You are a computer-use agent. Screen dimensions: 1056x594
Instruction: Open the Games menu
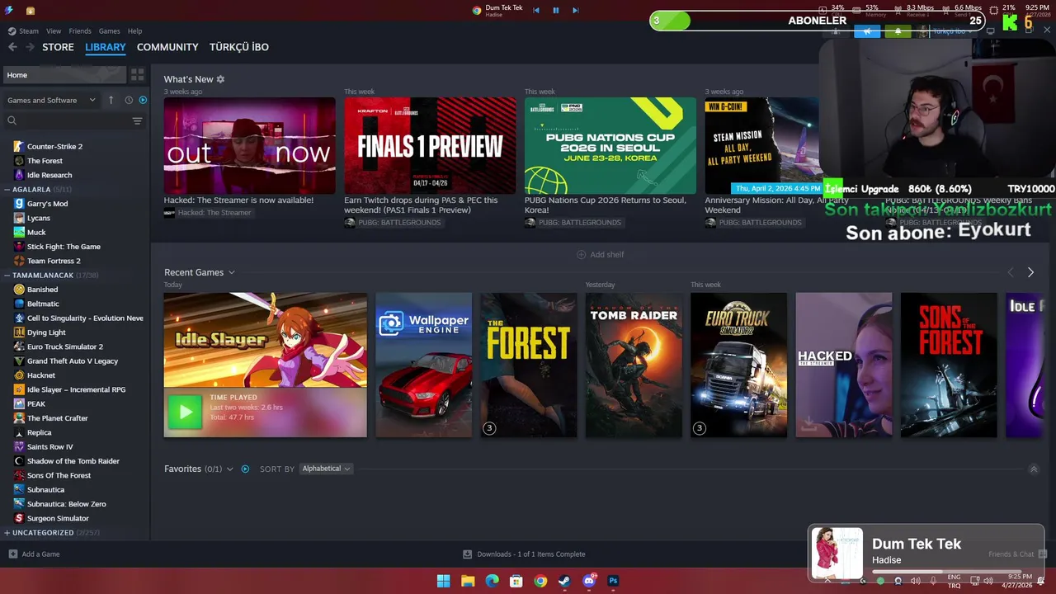110,31
